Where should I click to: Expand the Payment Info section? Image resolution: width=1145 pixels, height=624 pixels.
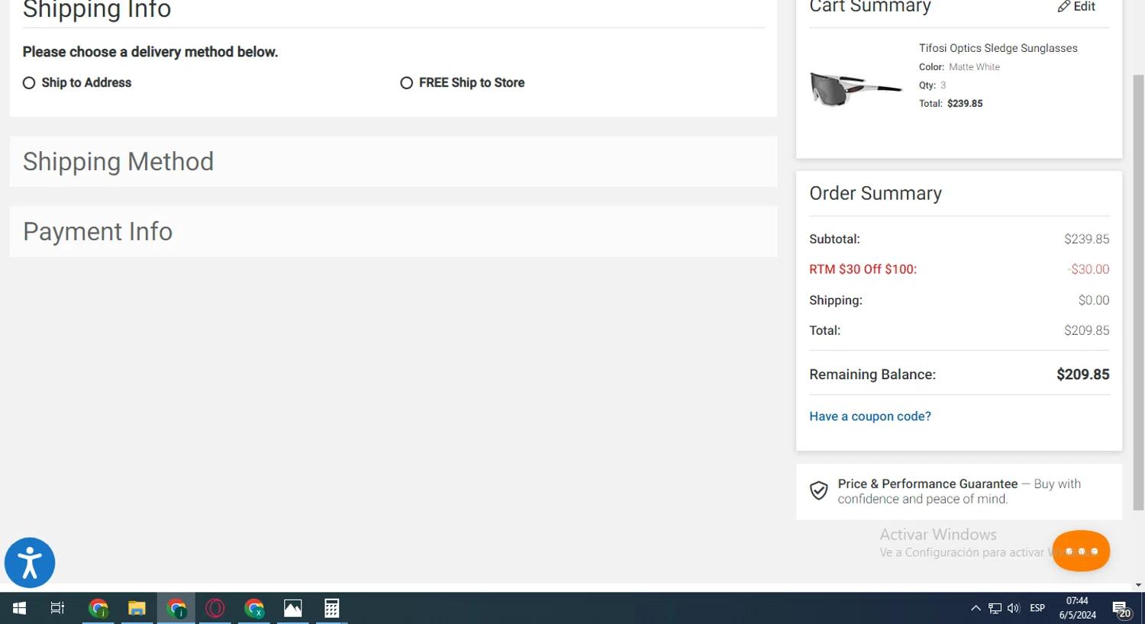pyautogui.click(x=393, y=232)
